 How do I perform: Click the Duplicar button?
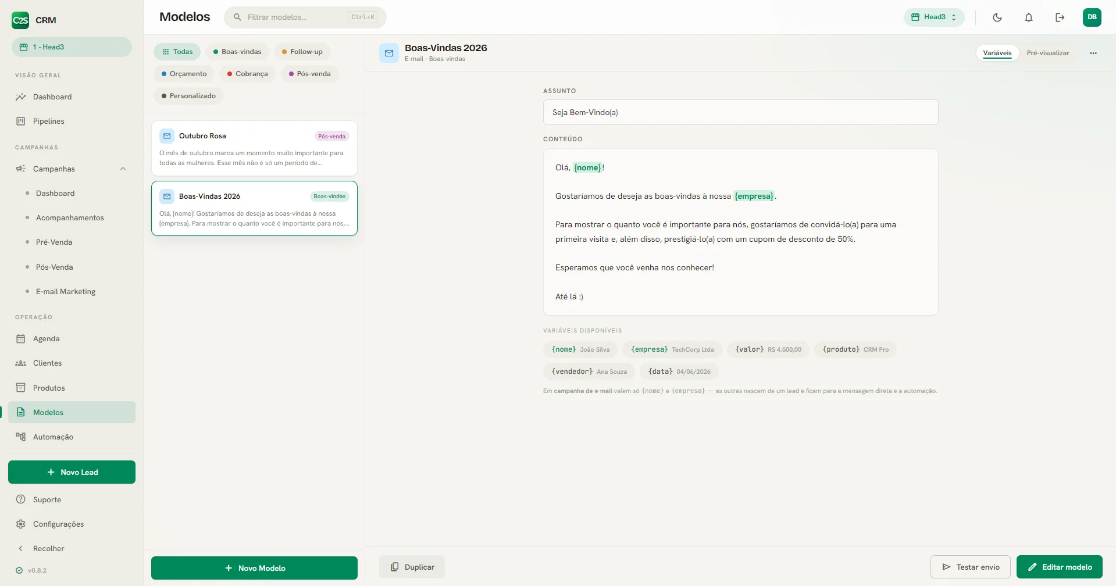click(412, 567)
